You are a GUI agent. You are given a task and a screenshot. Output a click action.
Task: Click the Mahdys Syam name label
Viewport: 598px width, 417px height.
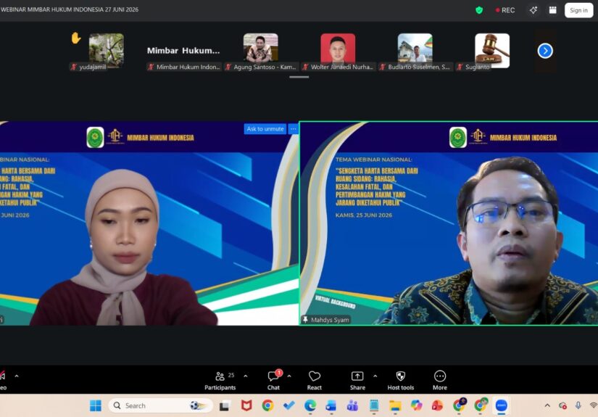tap(330, 320)
